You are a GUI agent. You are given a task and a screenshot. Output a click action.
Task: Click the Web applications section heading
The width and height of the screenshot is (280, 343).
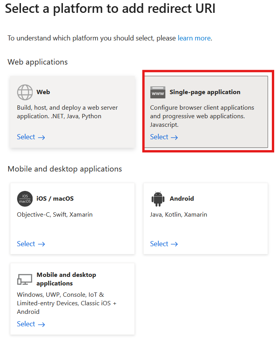coord(37,62)
